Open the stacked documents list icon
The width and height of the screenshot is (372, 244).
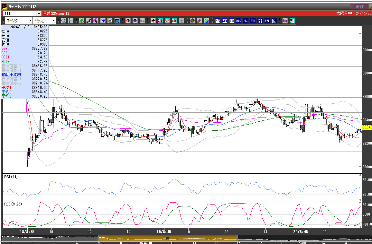[110, 21]
